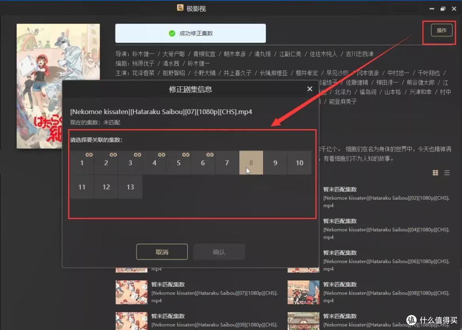The image size is (462, 330).
Task: Select episode 6 in the episode grid
Action: 203,163
